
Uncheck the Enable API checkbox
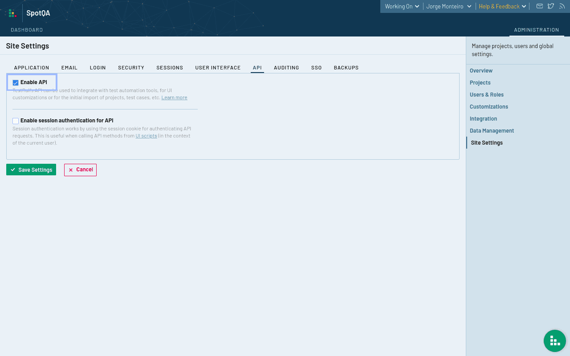coord(16,82)
